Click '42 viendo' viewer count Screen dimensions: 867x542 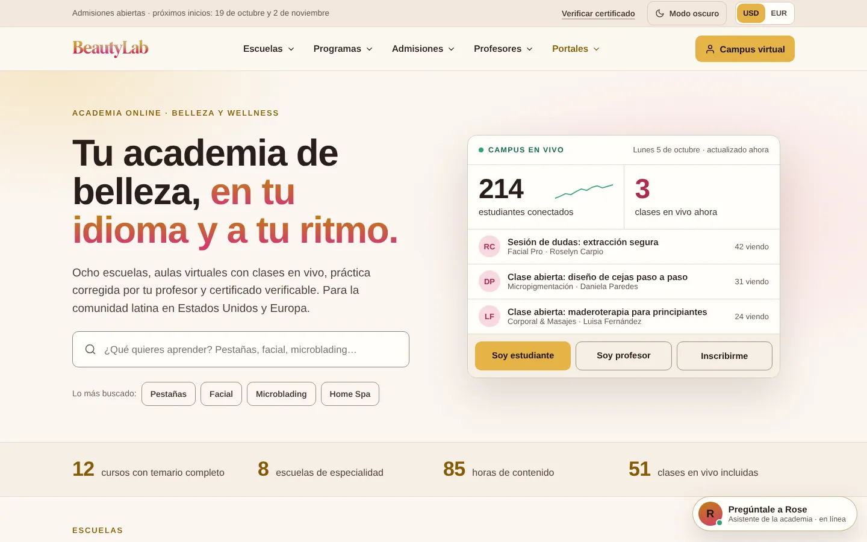click(751, 247)
